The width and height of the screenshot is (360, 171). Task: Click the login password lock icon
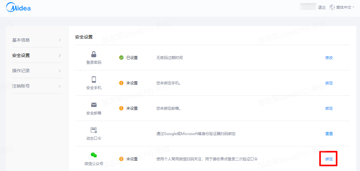tap(94, 54)
